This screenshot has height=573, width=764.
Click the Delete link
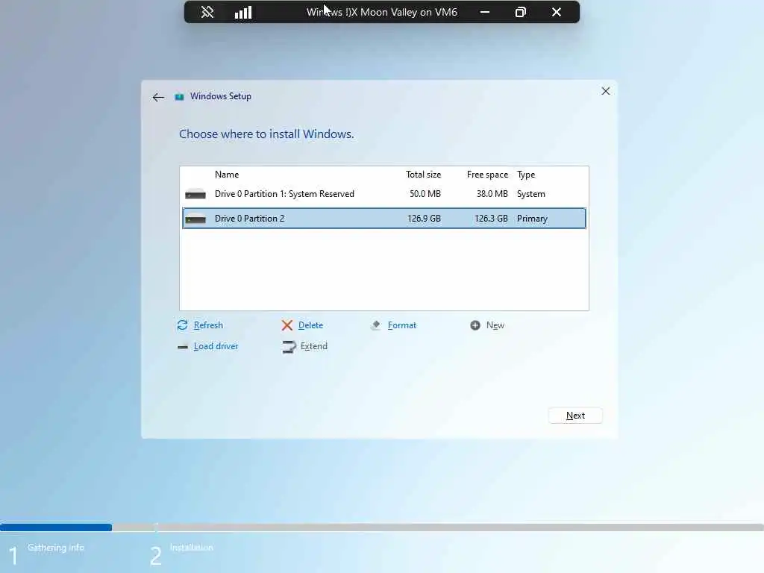point(310,325)
